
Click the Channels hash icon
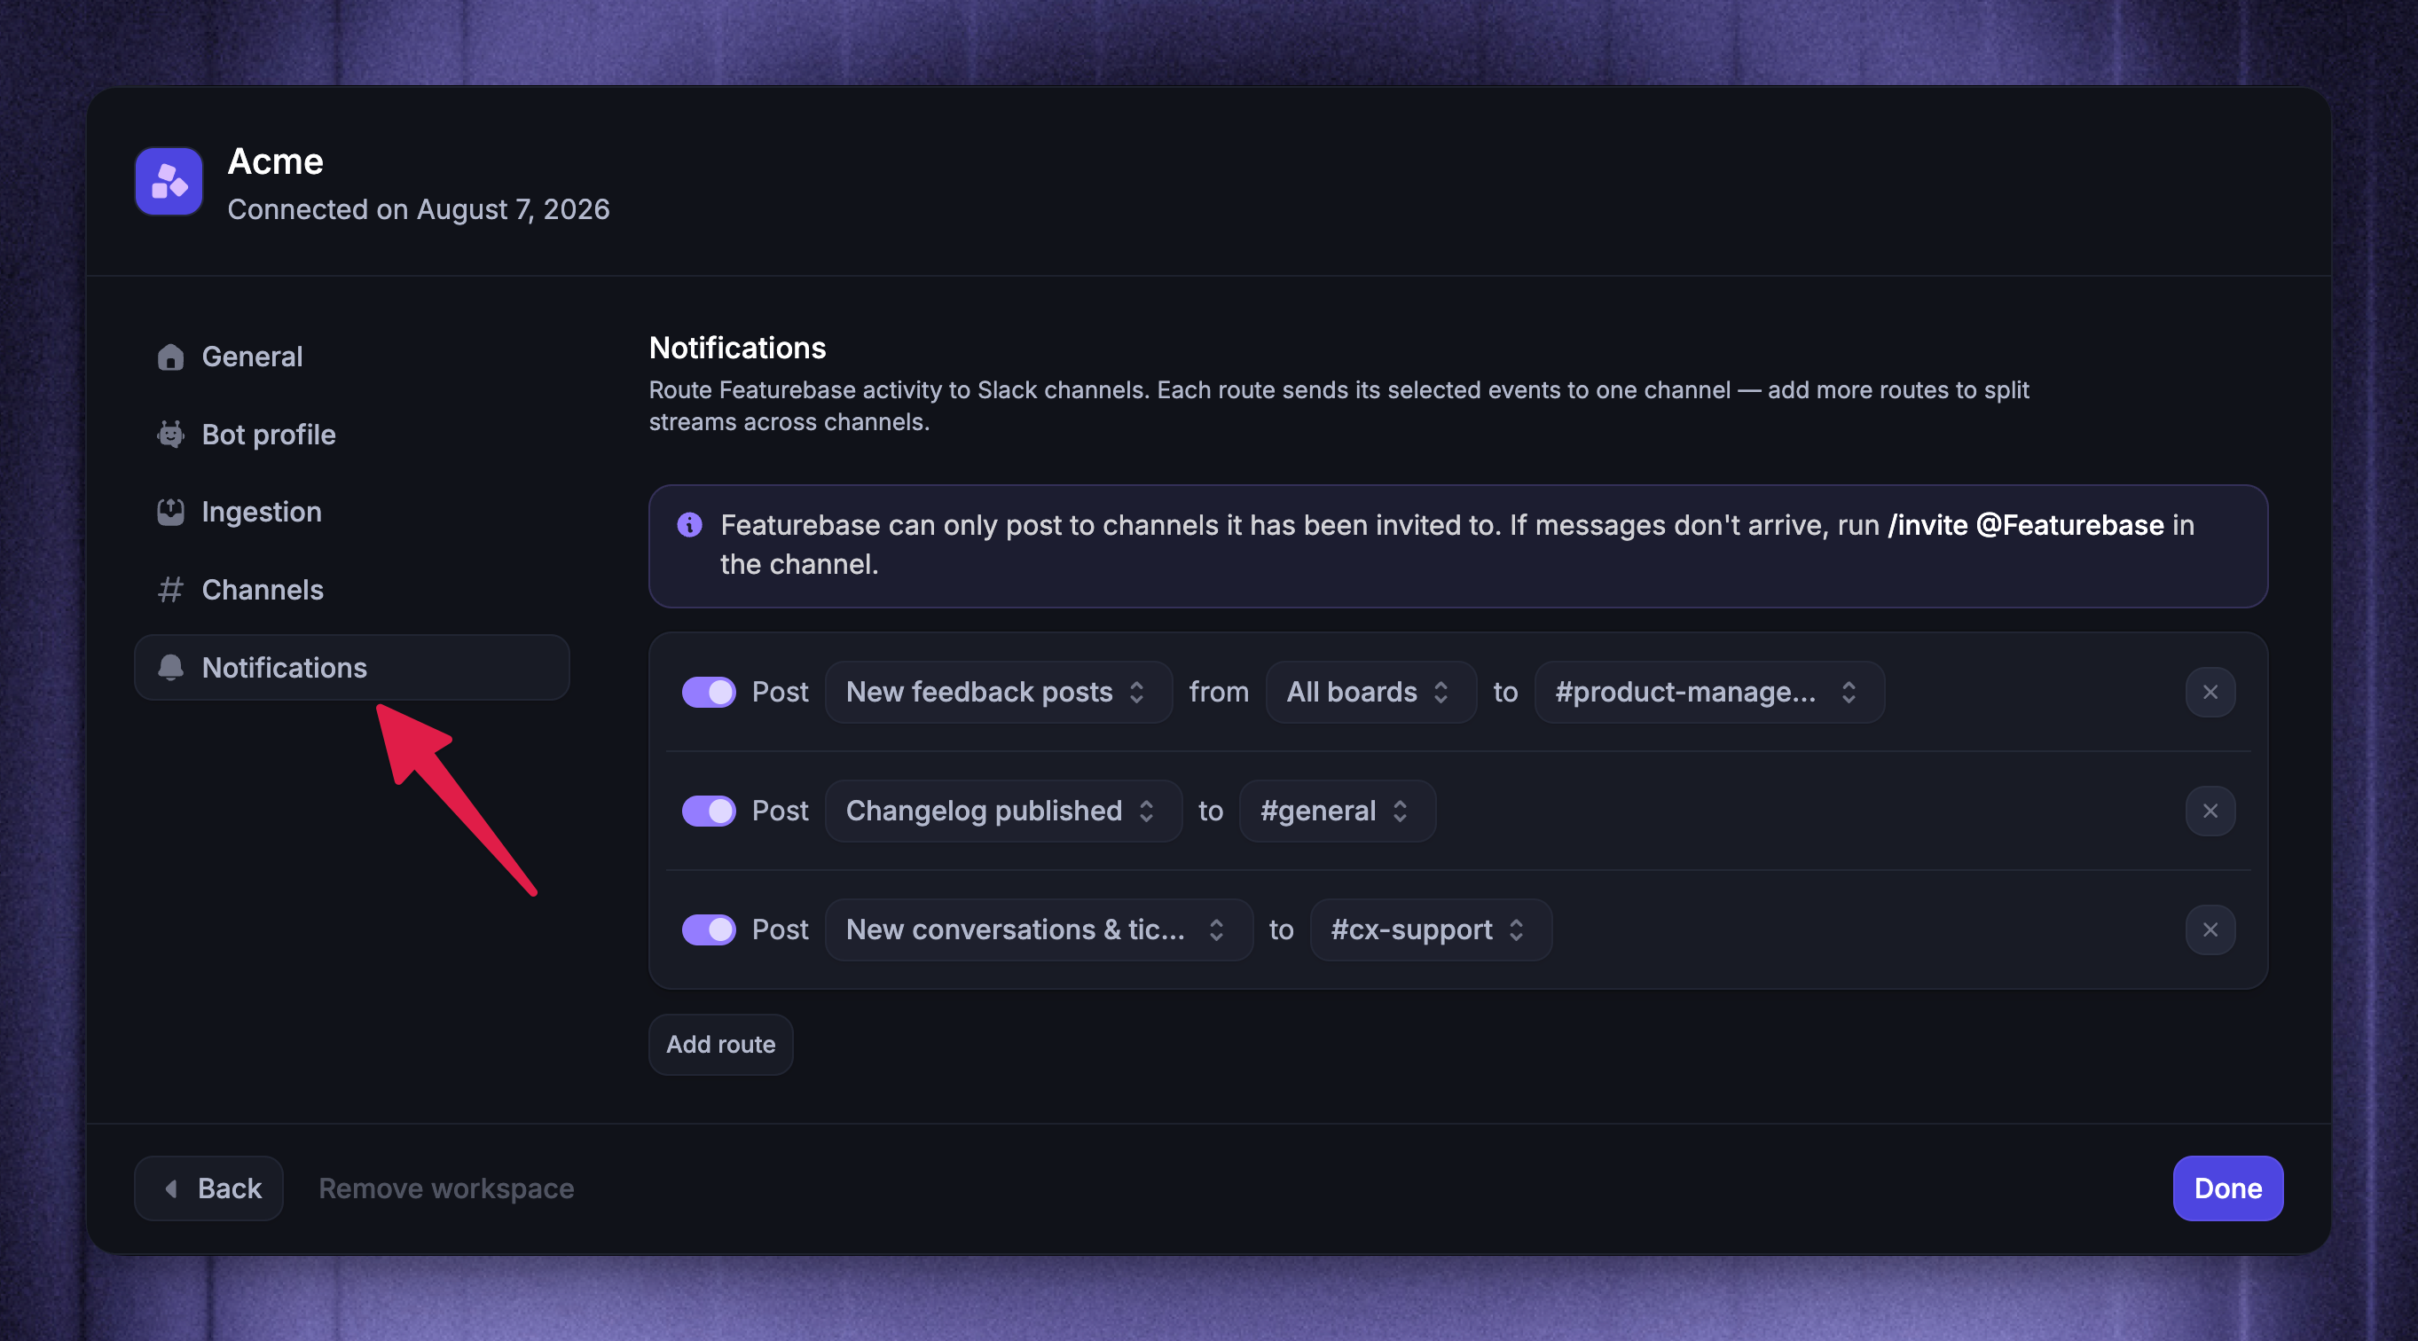(x=170, y=589)
